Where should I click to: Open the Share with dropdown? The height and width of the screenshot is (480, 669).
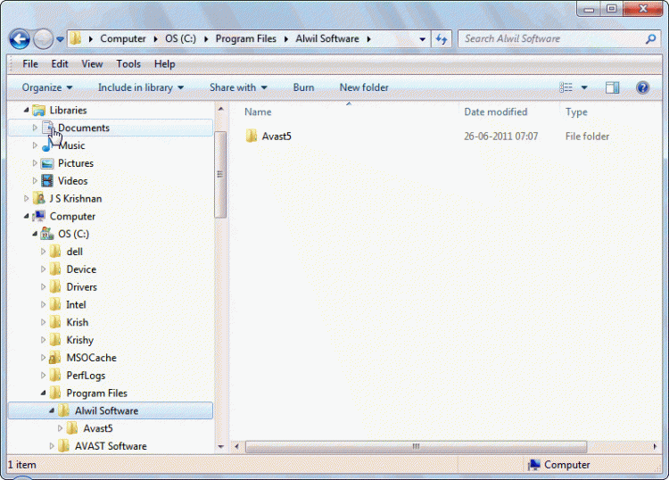[238, 87]
